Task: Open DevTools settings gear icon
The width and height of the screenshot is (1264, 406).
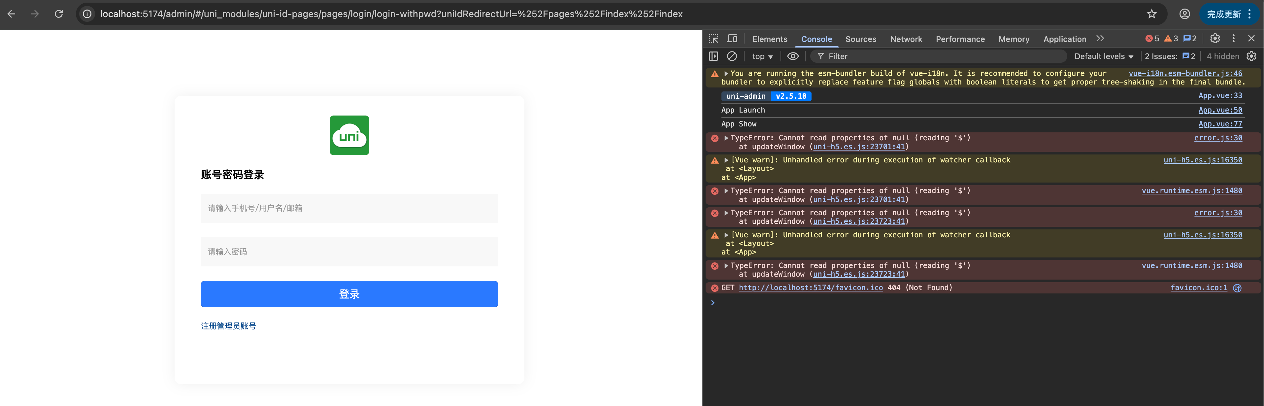Action: (x=1215, y=39)
